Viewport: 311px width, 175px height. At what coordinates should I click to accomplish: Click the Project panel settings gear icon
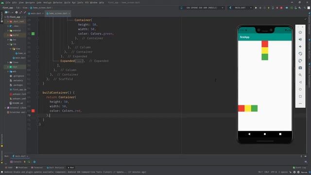click(x=17, y=12)
